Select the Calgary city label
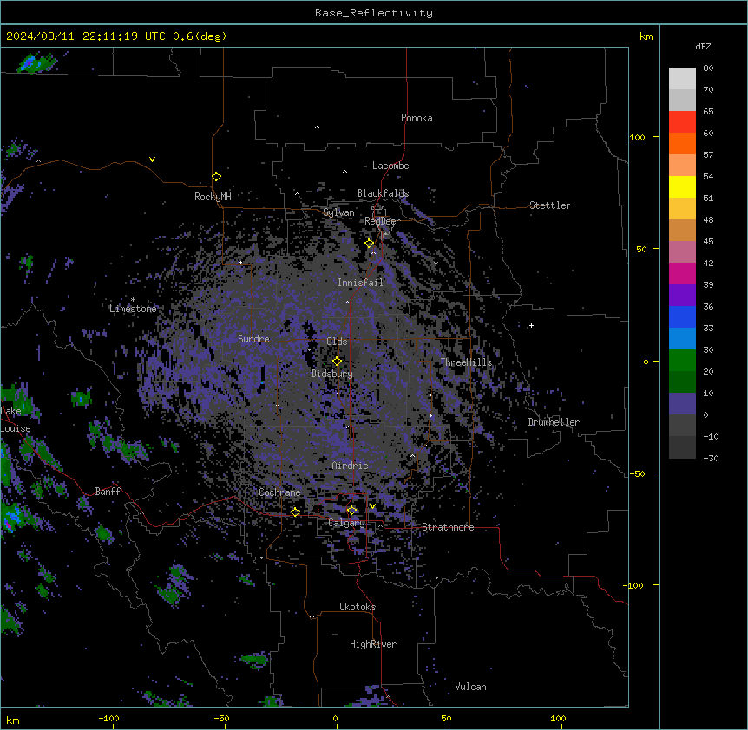The width and height of the screenshot is (748, 730). click(347, 523)
